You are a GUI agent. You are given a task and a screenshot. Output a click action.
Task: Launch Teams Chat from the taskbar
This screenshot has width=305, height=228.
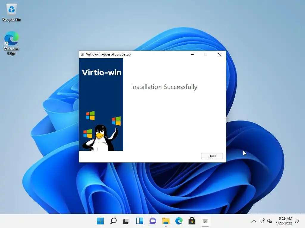[x=153, y=221]
